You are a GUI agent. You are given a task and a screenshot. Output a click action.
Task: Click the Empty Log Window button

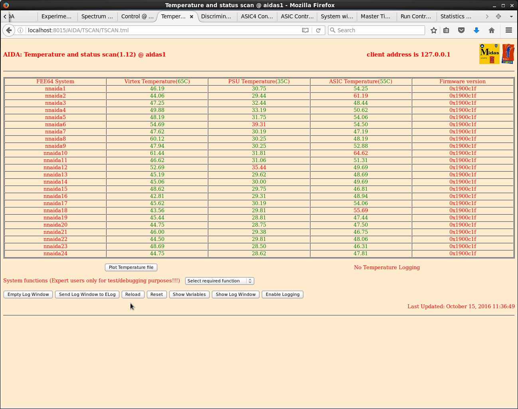[28, 294]
